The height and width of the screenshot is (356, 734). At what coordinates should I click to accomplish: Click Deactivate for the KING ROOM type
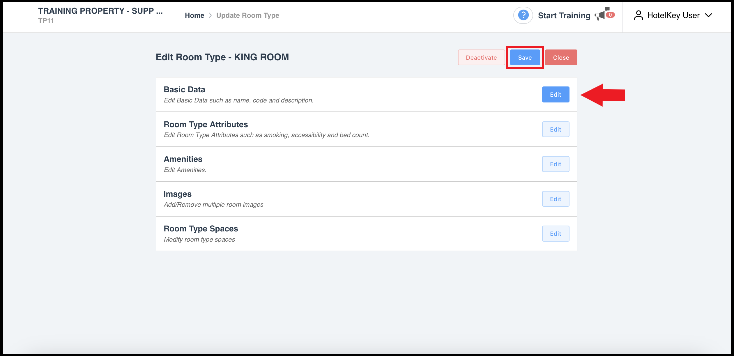[482, 57]
